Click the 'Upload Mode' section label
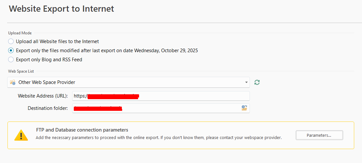Image resolution: width=362 pixels, height=163 pixels. [x=20, y=33]
